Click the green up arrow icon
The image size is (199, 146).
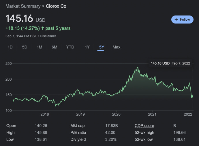point(43,28)
